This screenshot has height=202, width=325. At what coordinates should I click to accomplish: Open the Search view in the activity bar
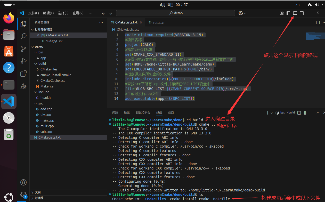tap(23, 36)
